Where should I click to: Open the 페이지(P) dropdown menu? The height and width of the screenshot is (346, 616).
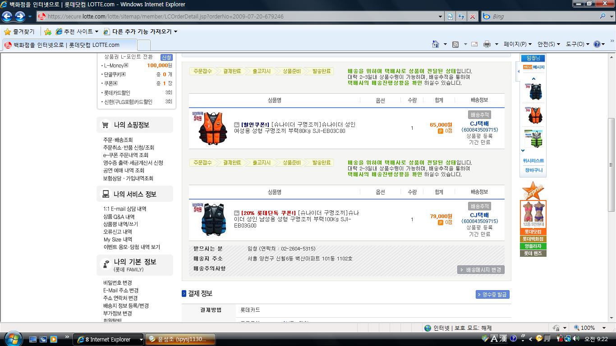(517, 44)
